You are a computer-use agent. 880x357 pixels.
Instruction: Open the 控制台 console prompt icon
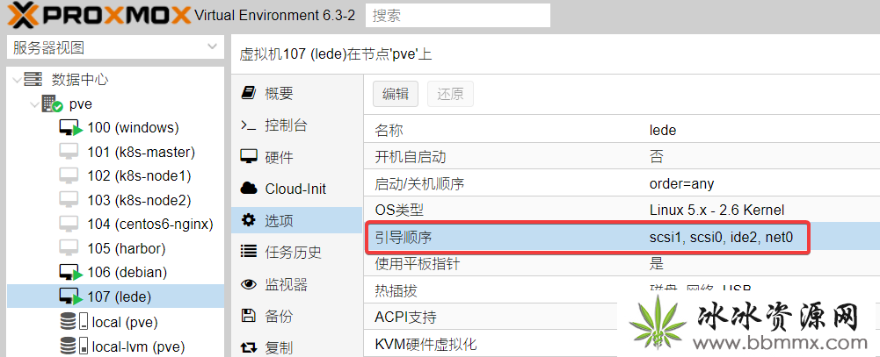249,125
